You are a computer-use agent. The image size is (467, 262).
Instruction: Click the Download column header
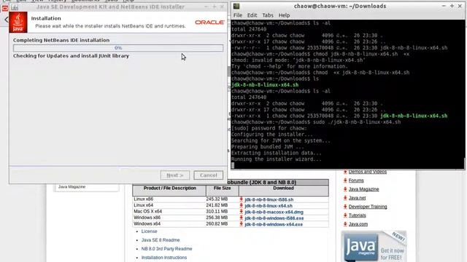284,191
